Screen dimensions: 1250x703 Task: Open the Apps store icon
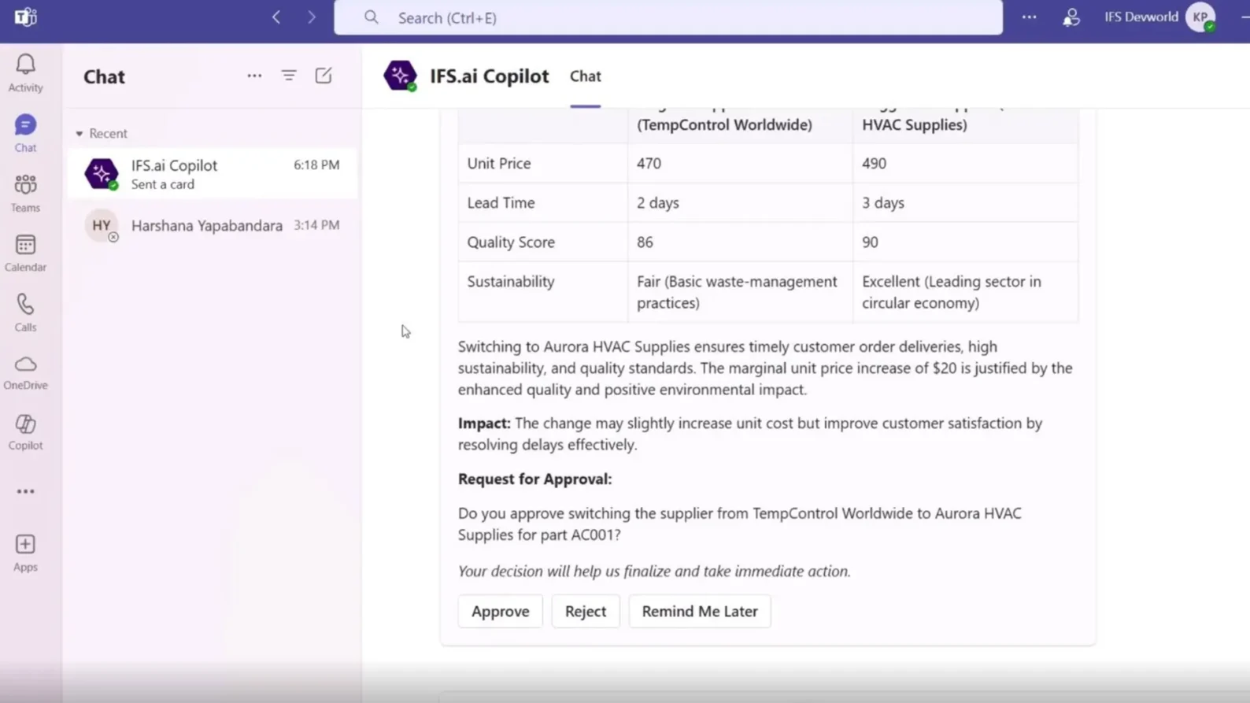click(x=25, y=553)
